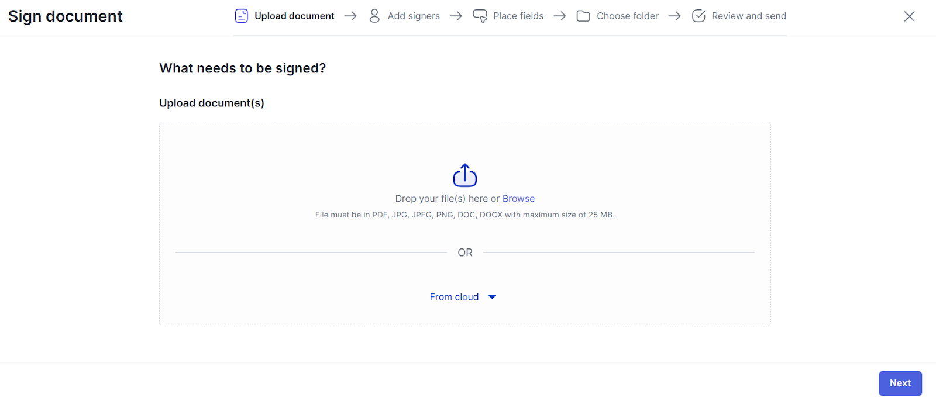936x401 pixels.
Task: Go to the Add signers step
Action: 414,16
